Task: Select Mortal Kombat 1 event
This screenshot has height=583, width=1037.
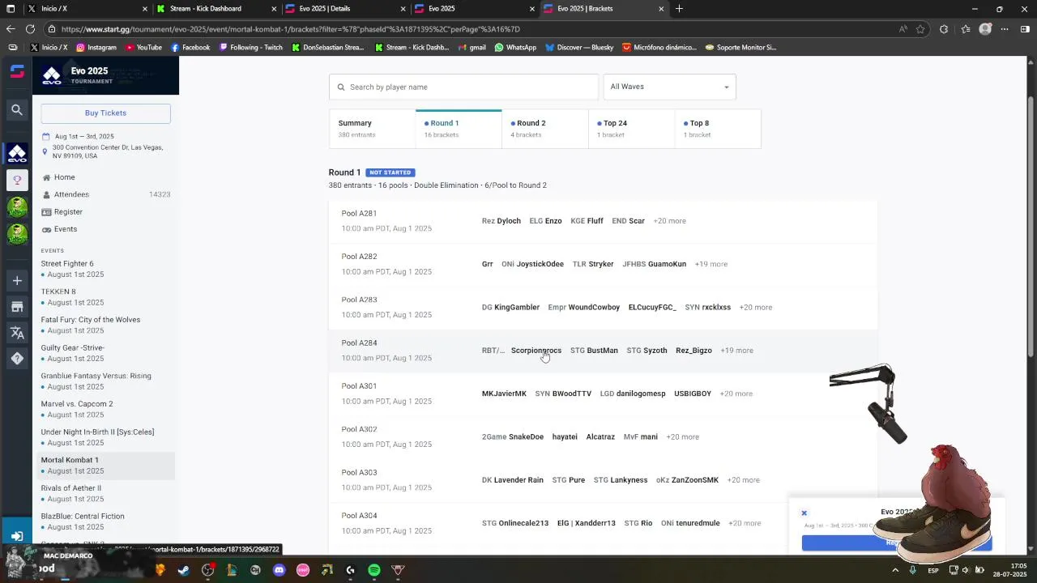Action: pyautogui.click(x=105, y=466)
